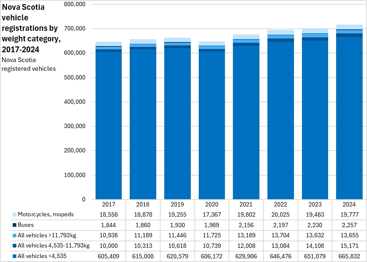This screenshot has height=262, width=367.
Task: Select the 2019 year label below the axis
Action: click(x=177, y=204)
